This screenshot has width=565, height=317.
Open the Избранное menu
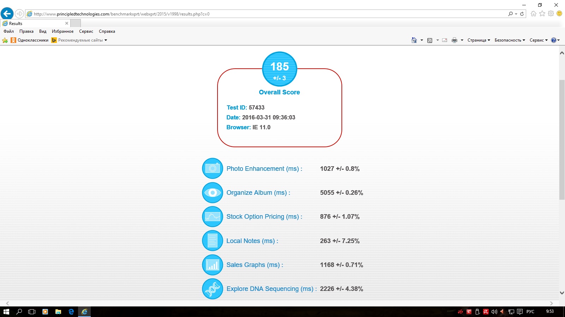tap(63, 31)
